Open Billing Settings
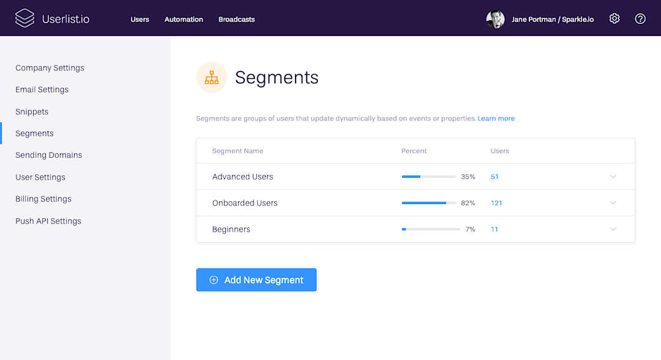This screenshot has height=360, width=661. 43,199
